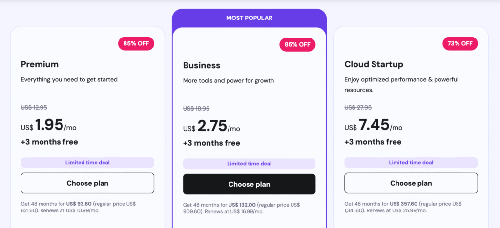Click the 85% OFF badge on Business
This screenshot has width=500, height=228.
click(297, 45)
